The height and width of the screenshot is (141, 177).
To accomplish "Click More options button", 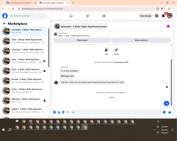I will pyautogui.click(x=141, y=40).
